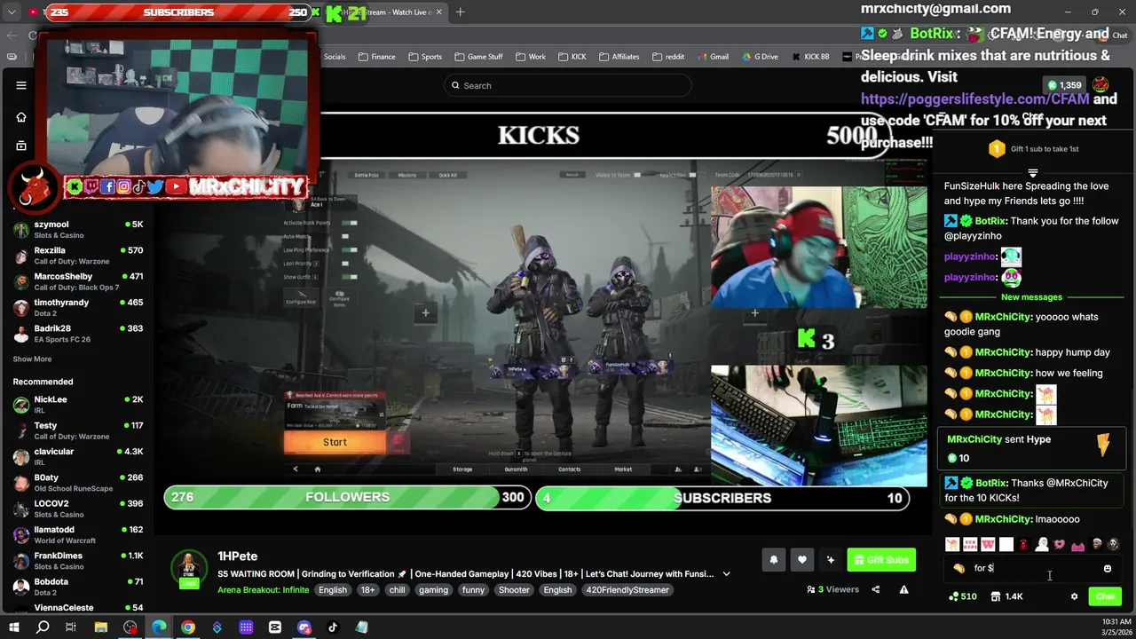Check the 510 channel points balance
Image resolution: width=1136 pixels, height=639 pixels.
pos(963,596)
